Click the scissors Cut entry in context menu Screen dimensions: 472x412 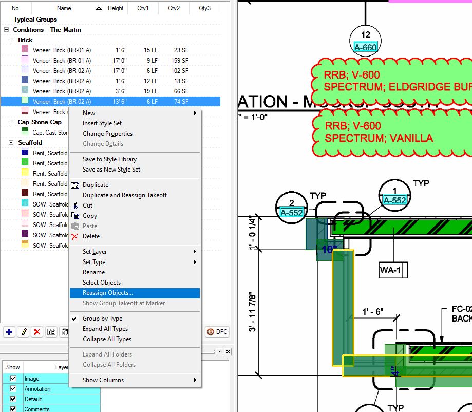pyautogui.click(x=87, y=205)
